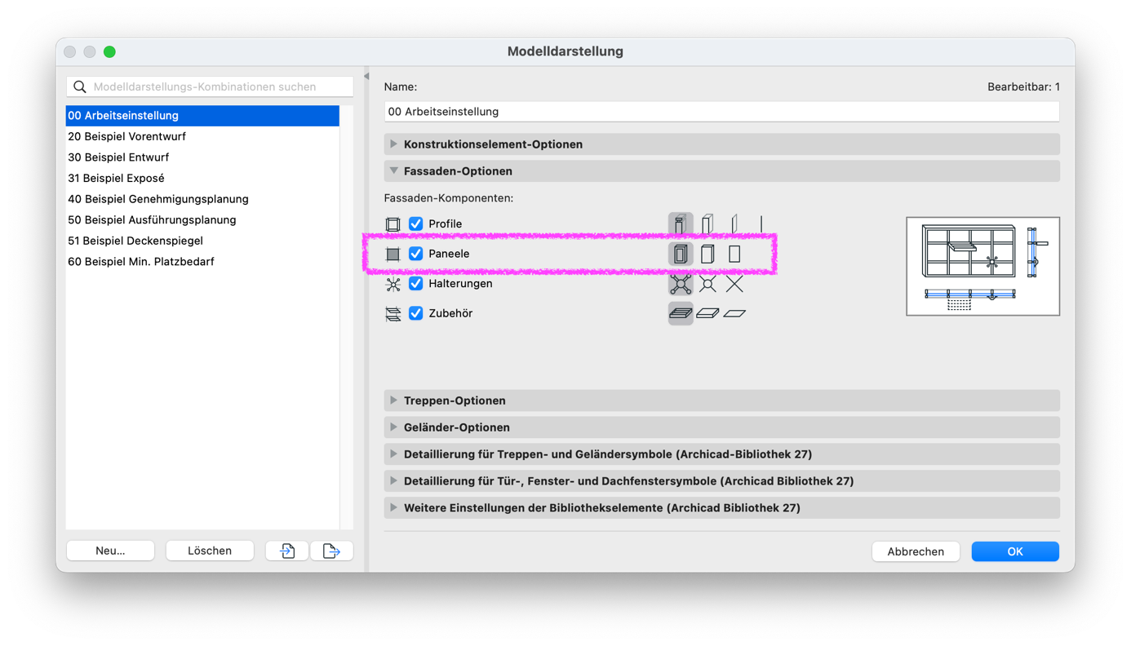Select simple cross icon for Halterungen
The image size is (1131, 646).
tap(734, 284)
